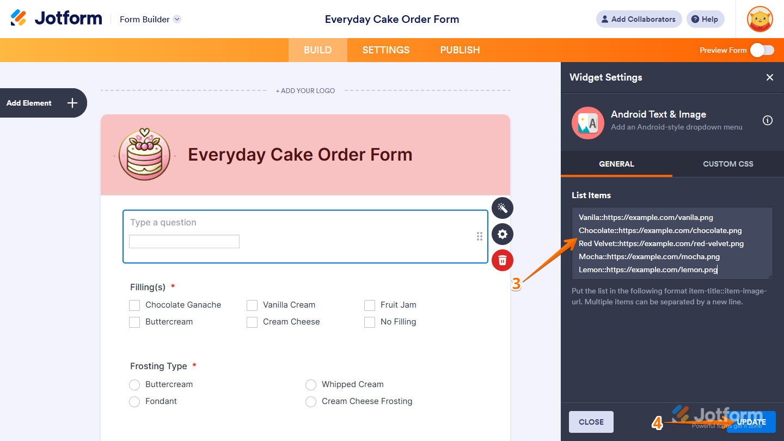Click the ADD YOUR LOGO link
The width and height of the screenshot is (784, 441).
[305, 90]
